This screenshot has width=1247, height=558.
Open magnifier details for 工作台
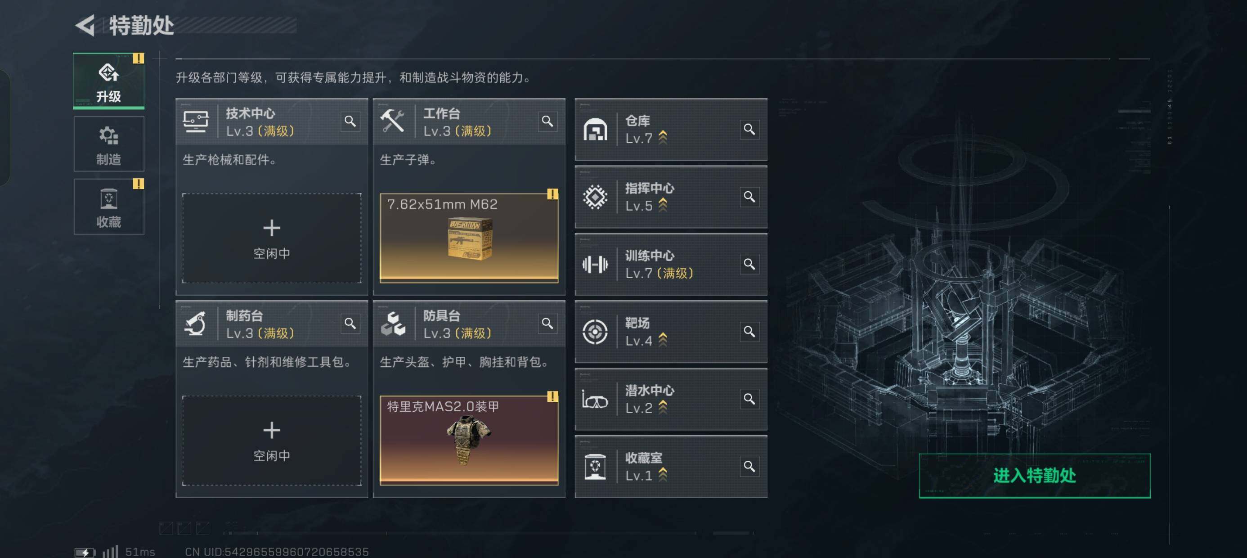(547, 121)
